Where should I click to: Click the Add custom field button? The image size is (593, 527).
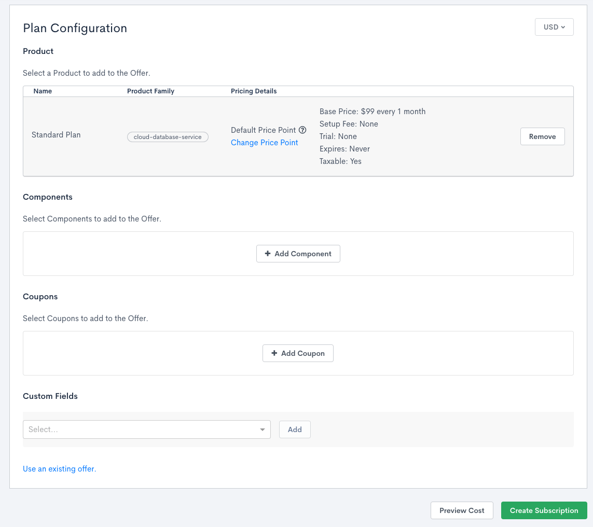295,429
